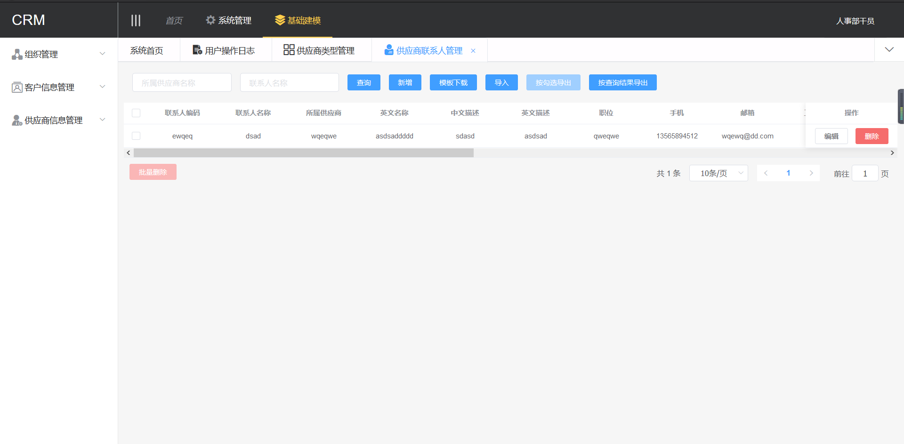Image resolution: width=904 pixels, height=444 pixels.
Task: Click the table horizontal scrollbar thumb
Action: click(x=303, y=153)
